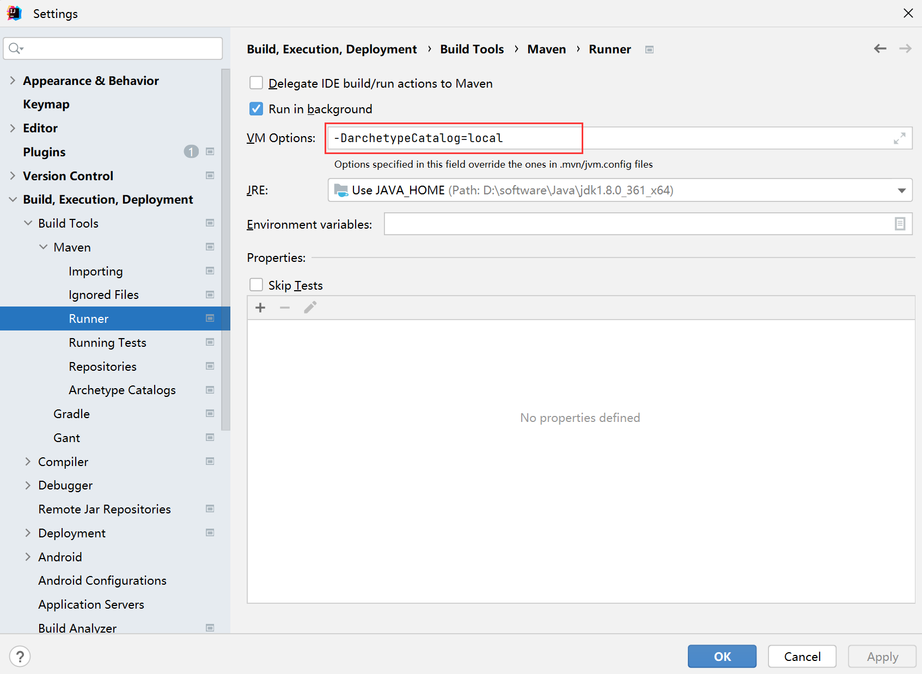Click the project icon on the Maven row
Viewport: 922px width, 674px height.
point(210,247)
